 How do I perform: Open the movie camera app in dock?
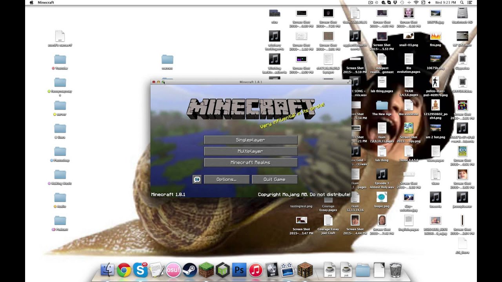pyautogui.click(x=287, y=270)
